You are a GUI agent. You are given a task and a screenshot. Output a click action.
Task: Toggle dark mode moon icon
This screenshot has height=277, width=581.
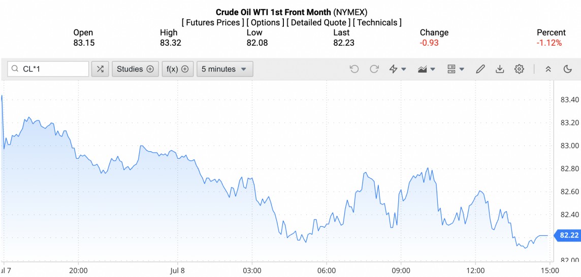(568, 69)
